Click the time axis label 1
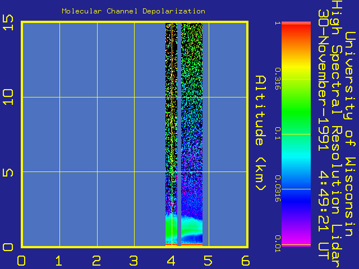The image size is (359, 269). tap(59, 261)
